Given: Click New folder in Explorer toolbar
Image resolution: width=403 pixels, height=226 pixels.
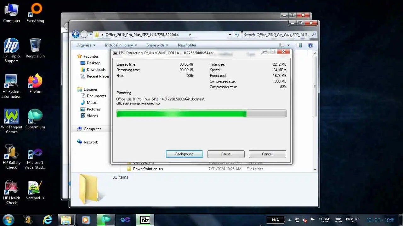Looking at the screenshot, I should point(187,45).
